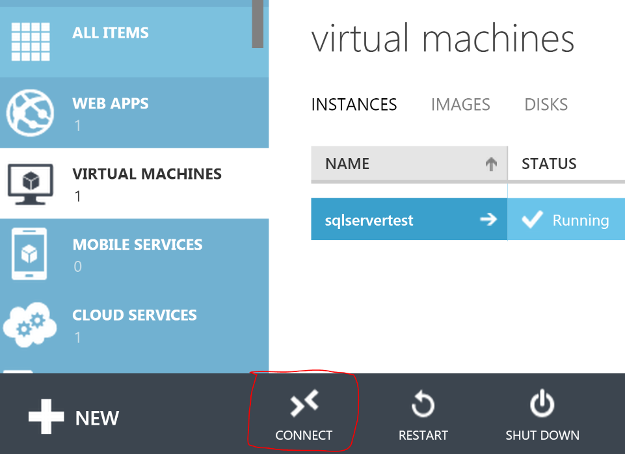Screen dimensions: 625x454
Task: Switch to the Disks tab
Action: 546,105
